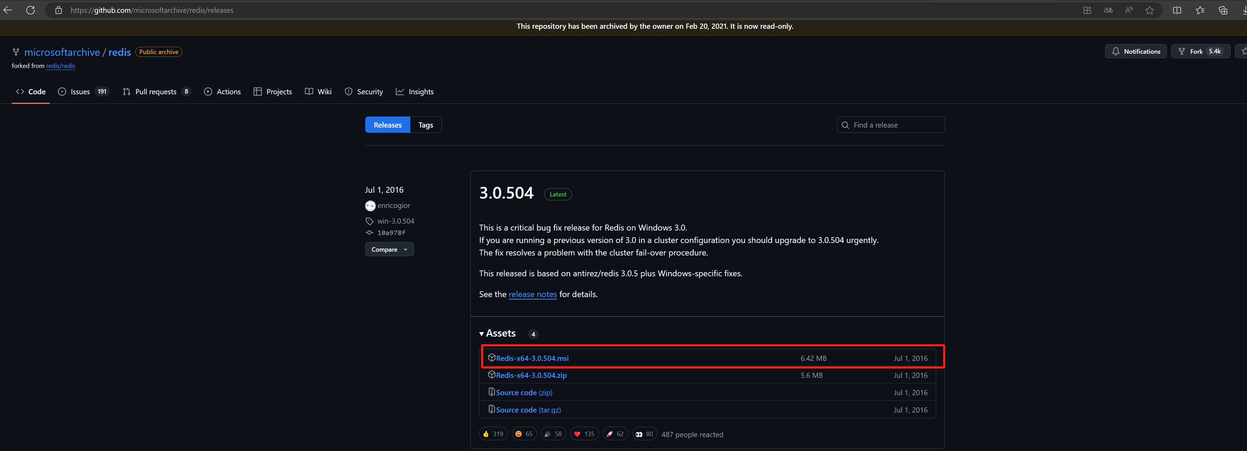Click the apps grid icon in the address bar
1247x451 pixels.
(x=1087, y=10)
